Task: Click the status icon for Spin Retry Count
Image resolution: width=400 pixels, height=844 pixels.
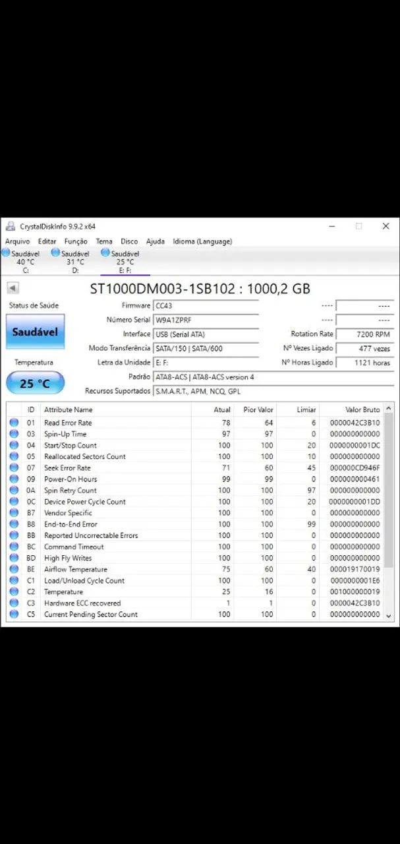Action: [x=14, y=490]
